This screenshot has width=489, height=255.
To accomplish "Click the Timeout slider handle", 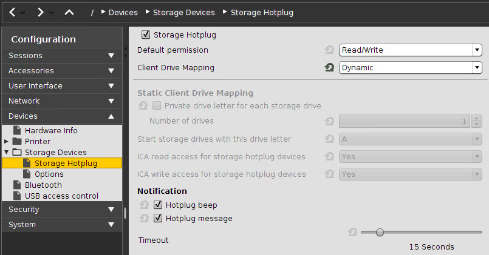I will (380, 232).
